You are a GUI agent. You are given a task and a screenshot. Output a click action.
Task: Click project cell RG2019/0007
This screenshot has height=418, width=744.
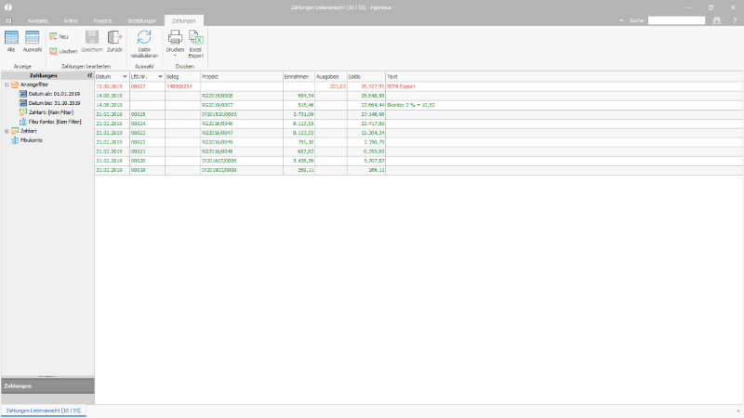[242, 105]
